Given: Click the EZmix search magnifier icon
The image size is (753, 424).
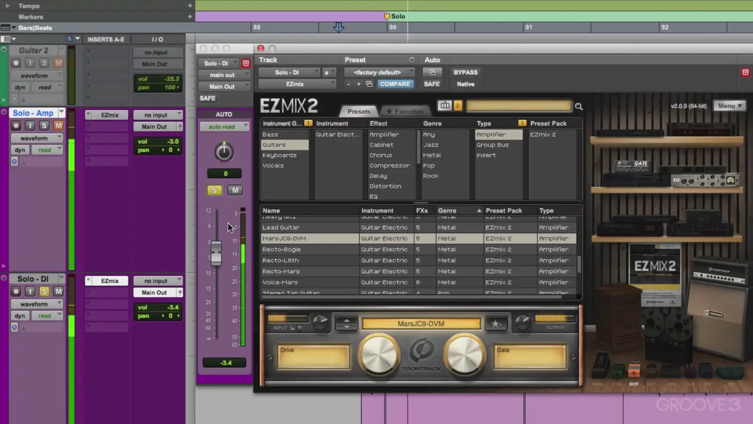Looking at the screenshot, I should point(579,106).
